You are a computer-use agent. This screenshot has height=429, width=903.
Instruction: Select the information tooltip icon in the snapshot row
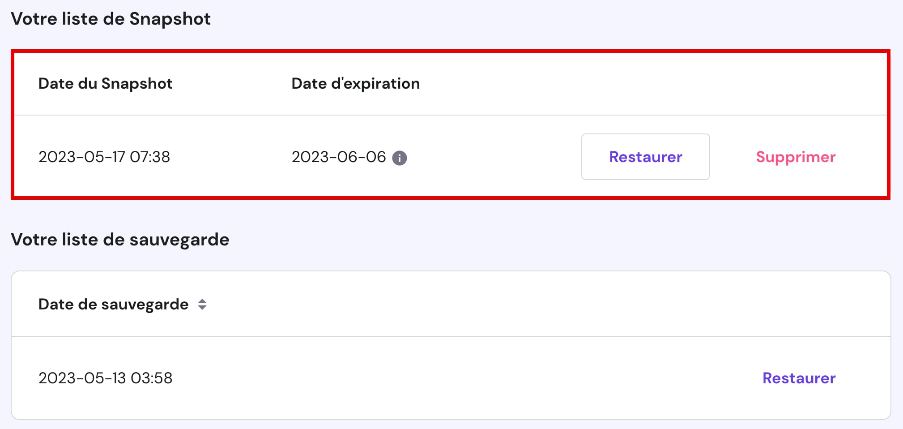point(400,158)
